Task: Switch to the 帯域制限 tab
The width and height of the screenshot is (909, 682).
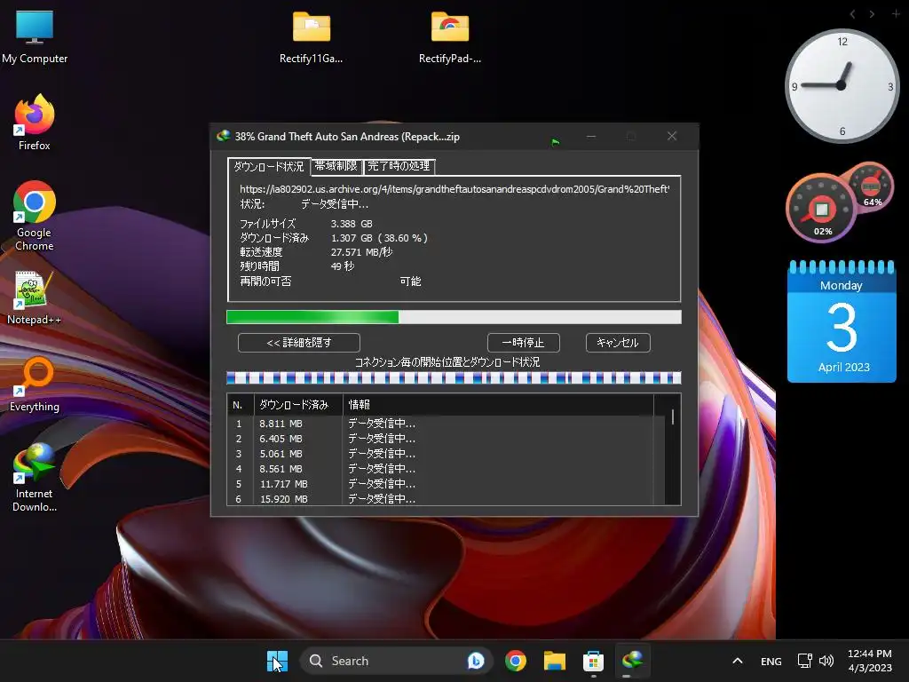Action: pos(336,166)
